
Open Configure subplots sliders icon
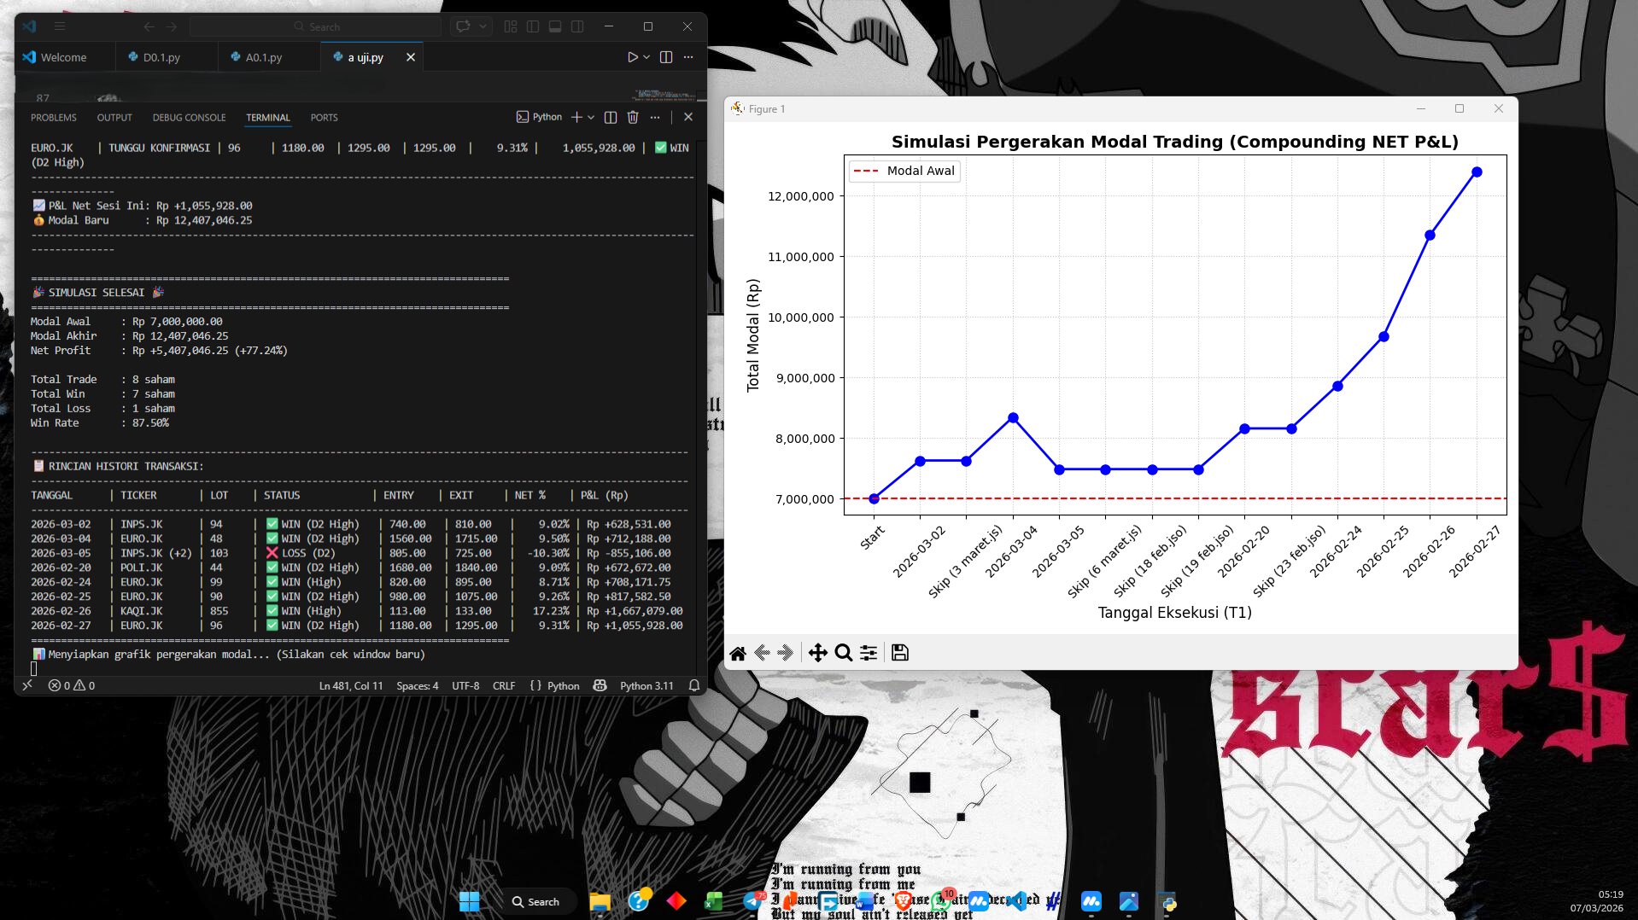(869, 653)
